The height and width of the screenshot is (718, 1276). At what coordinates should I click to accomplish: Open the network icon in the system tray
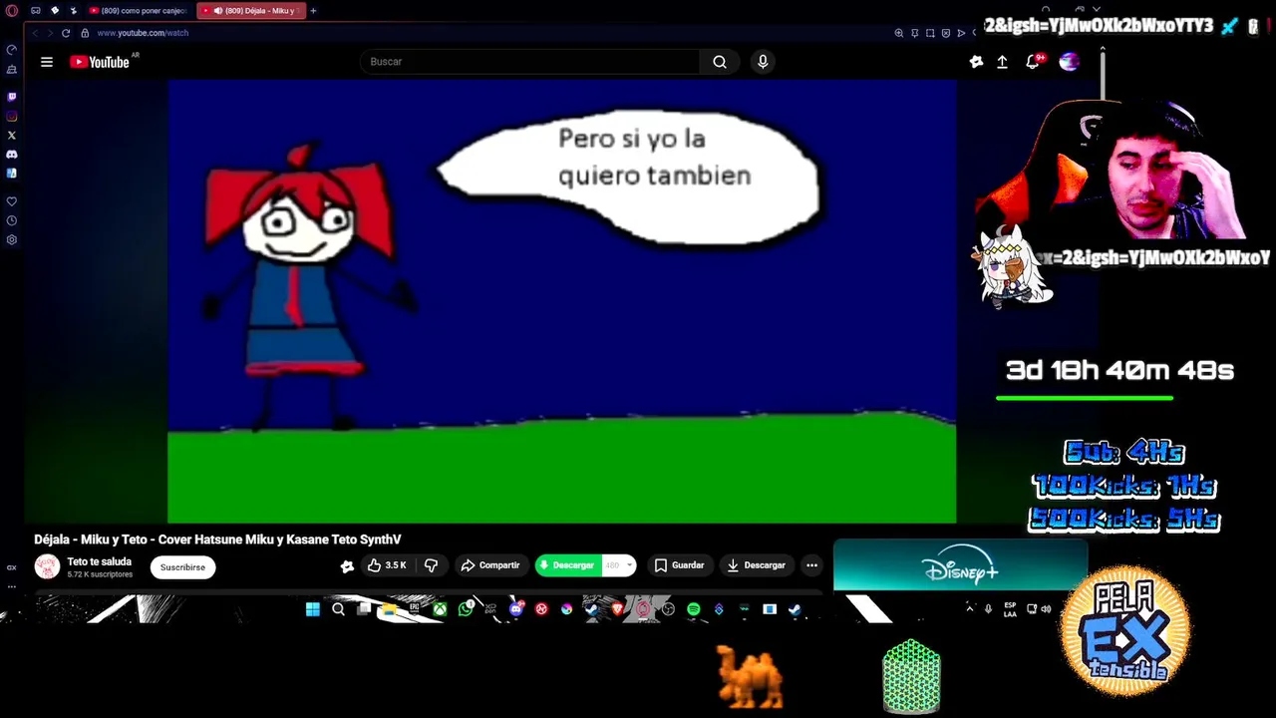coord(1032,608)
